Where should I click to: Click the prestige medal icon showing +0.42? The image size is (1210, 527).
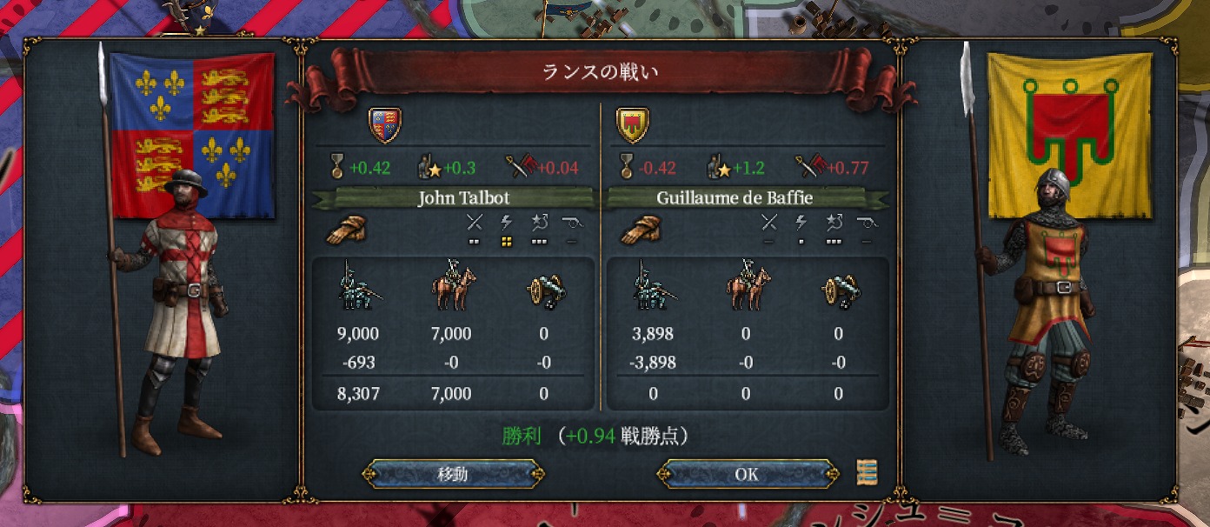(x=336, y=167)
